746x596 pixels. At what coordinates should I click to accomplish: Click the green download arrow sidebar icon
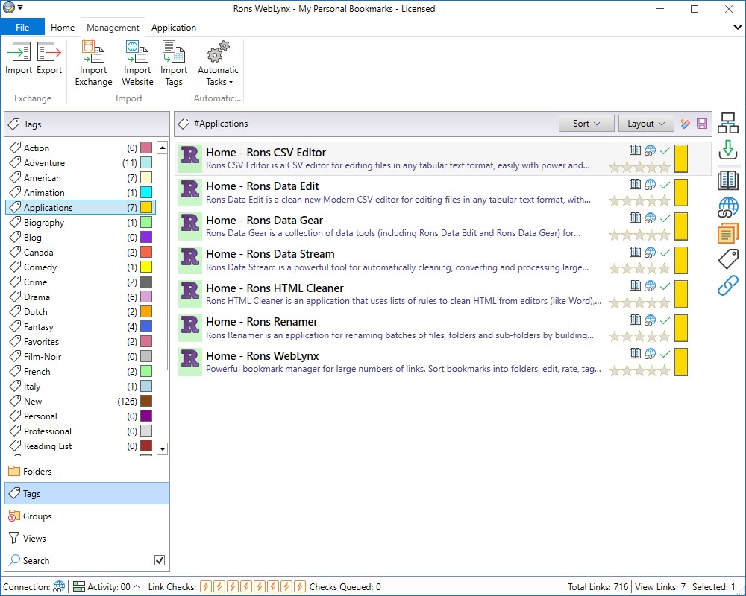coord(727,151)
